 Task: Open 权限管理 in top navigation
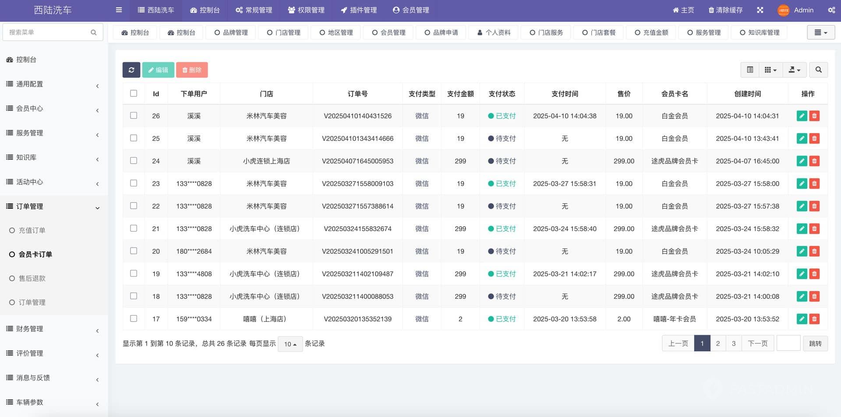pyautogui.click(x=306, y=10)
